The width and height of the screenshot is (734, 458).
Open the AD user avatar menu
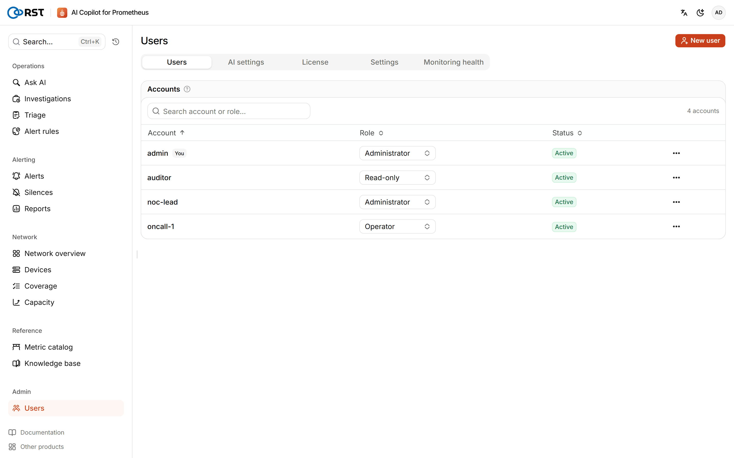click(x=718, y=13)
